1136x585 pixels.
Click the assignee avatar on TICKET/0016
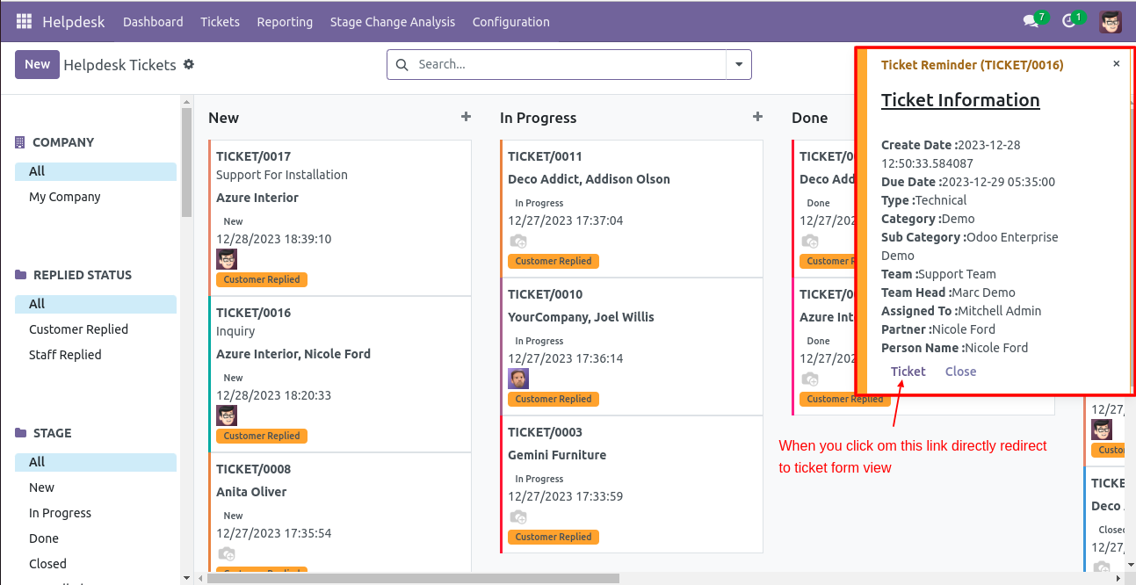[227, 415]
